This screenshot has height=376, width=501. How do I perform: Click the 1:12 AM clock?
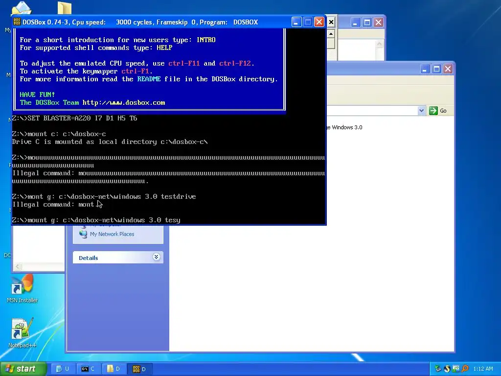(x=483, y=369)
